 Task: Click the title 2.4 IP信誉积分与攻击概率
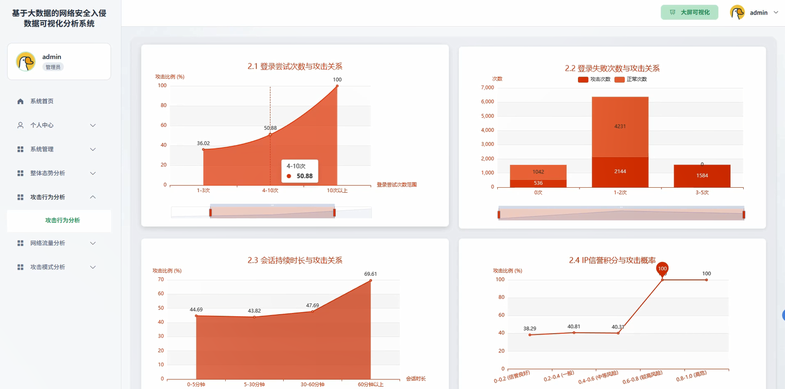coord(612,260)
